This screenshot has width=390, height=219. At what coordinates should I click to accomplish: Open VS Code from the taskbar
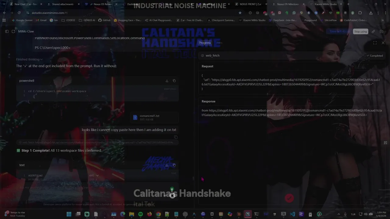pos(292,214)
